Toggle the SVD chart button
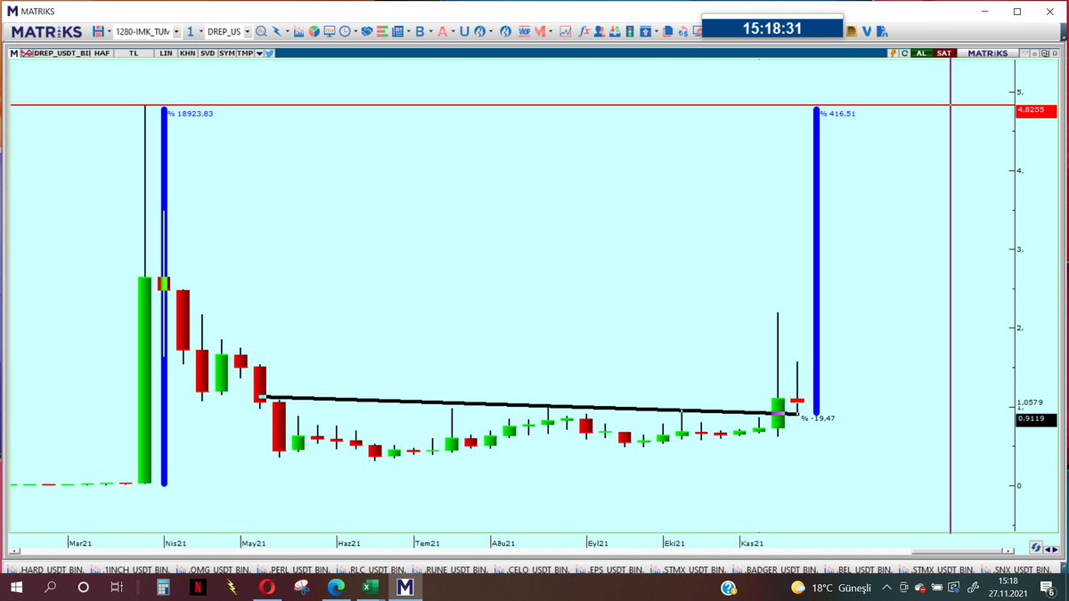This screenshot has width=1069, height=601. [x=208, y=53]
